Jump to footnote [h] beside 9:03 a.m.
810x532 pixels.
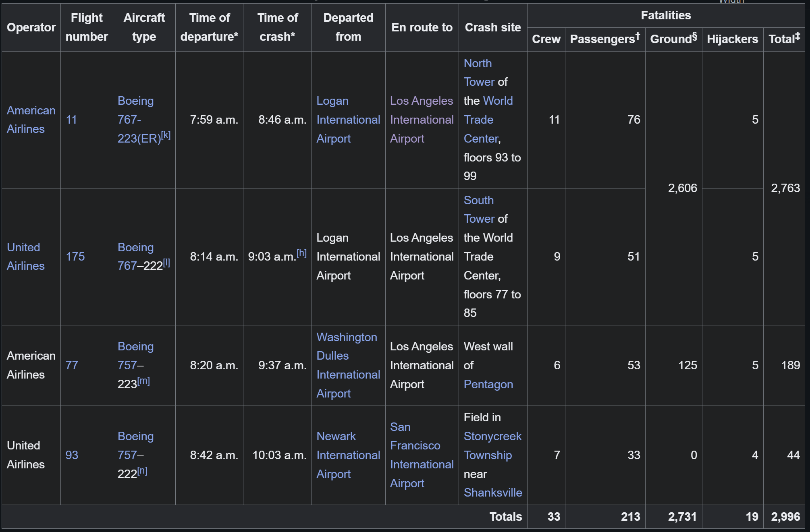(x=301, y=253)
